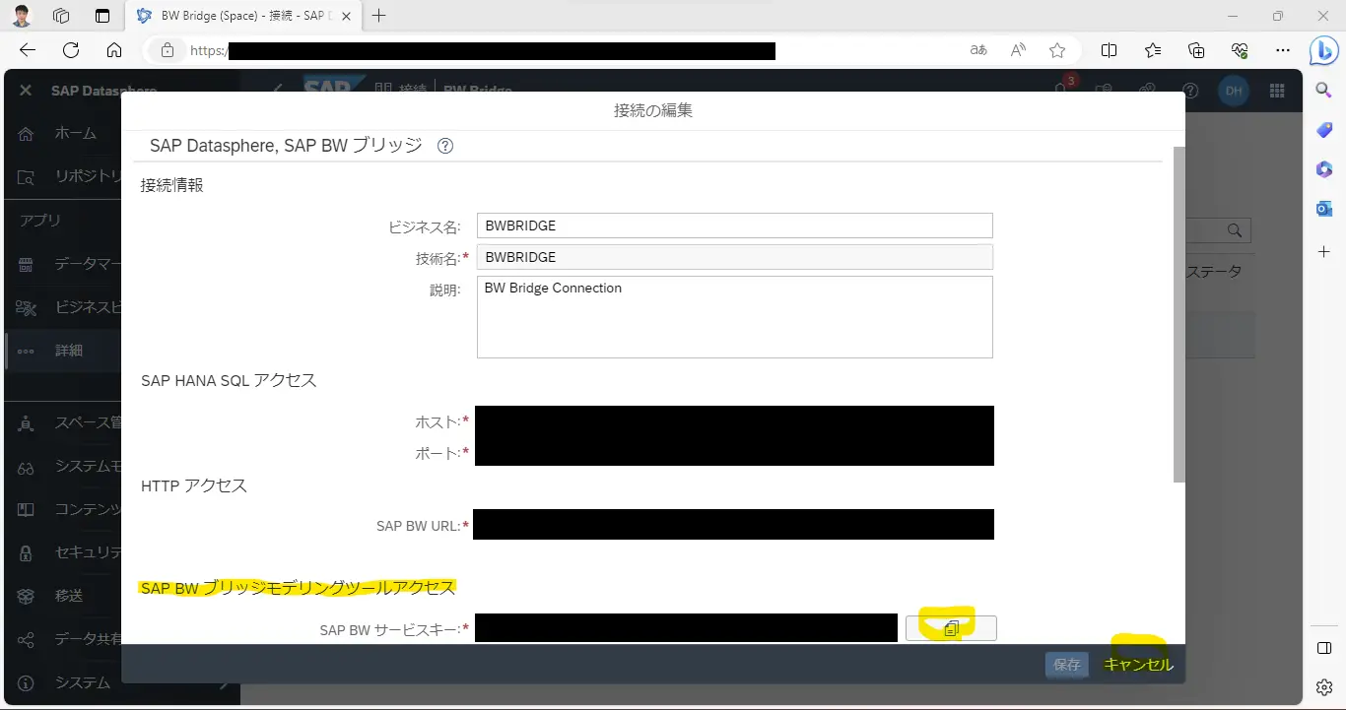Open the sidebar settings gear

click(x=1324, y=687)
